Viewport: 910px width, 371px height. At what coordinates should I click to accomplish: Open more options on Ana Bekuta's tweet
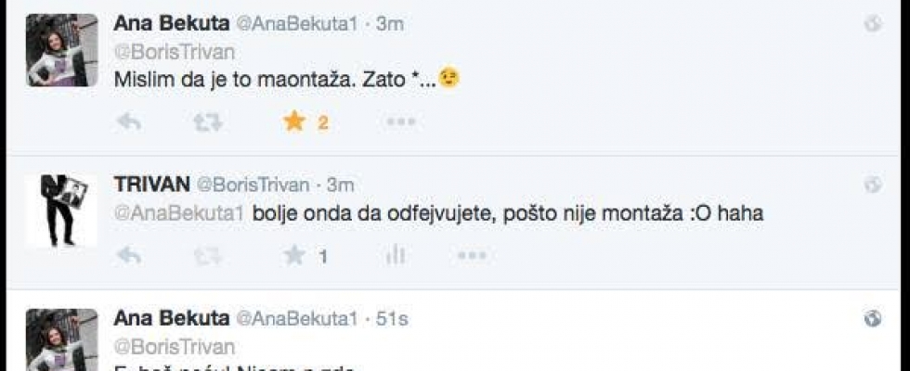pyautogui.click(x=400, y=122)
